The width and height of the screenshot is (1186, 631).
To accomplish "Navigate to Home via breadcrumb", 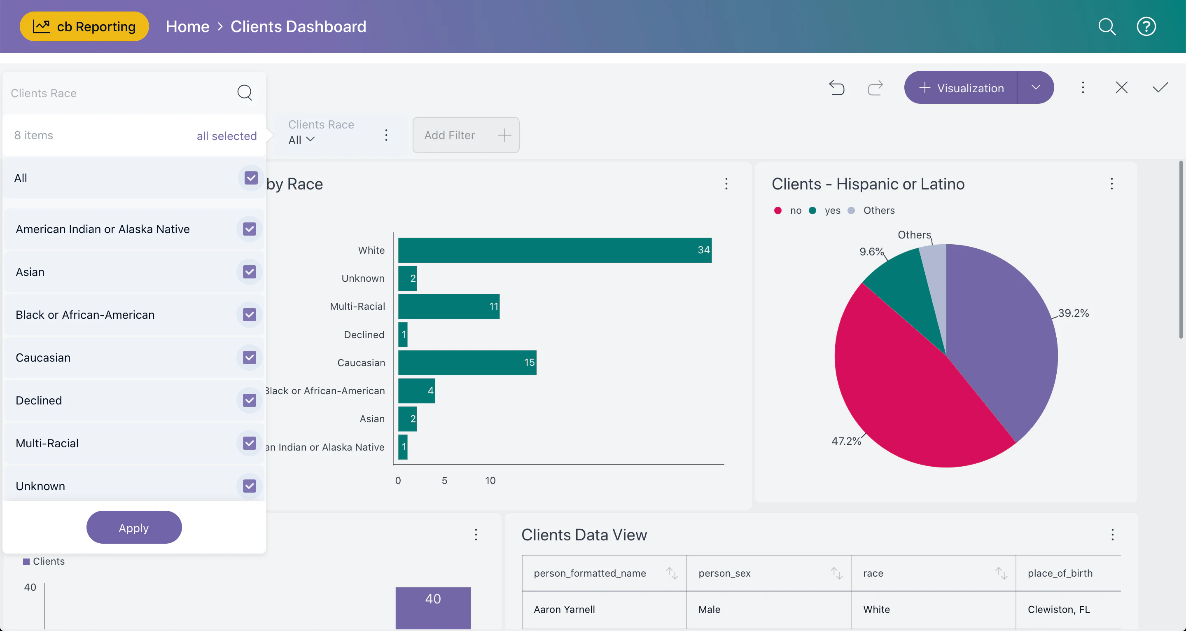I will click(187, 26).
